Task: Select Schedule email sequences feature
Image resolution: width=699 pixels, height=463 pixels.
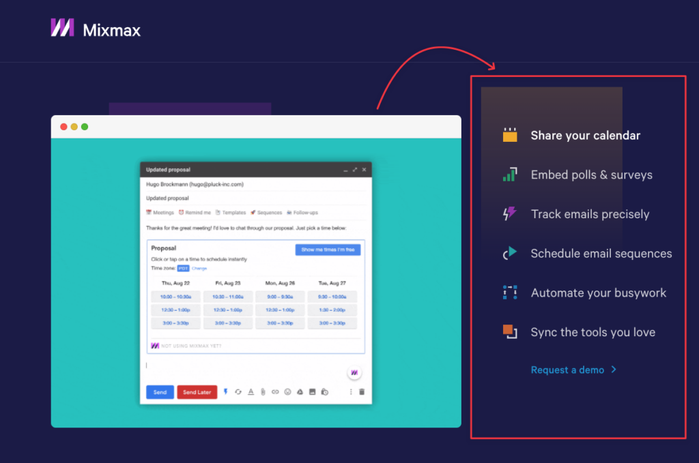Action: click(x=601, y=253)
